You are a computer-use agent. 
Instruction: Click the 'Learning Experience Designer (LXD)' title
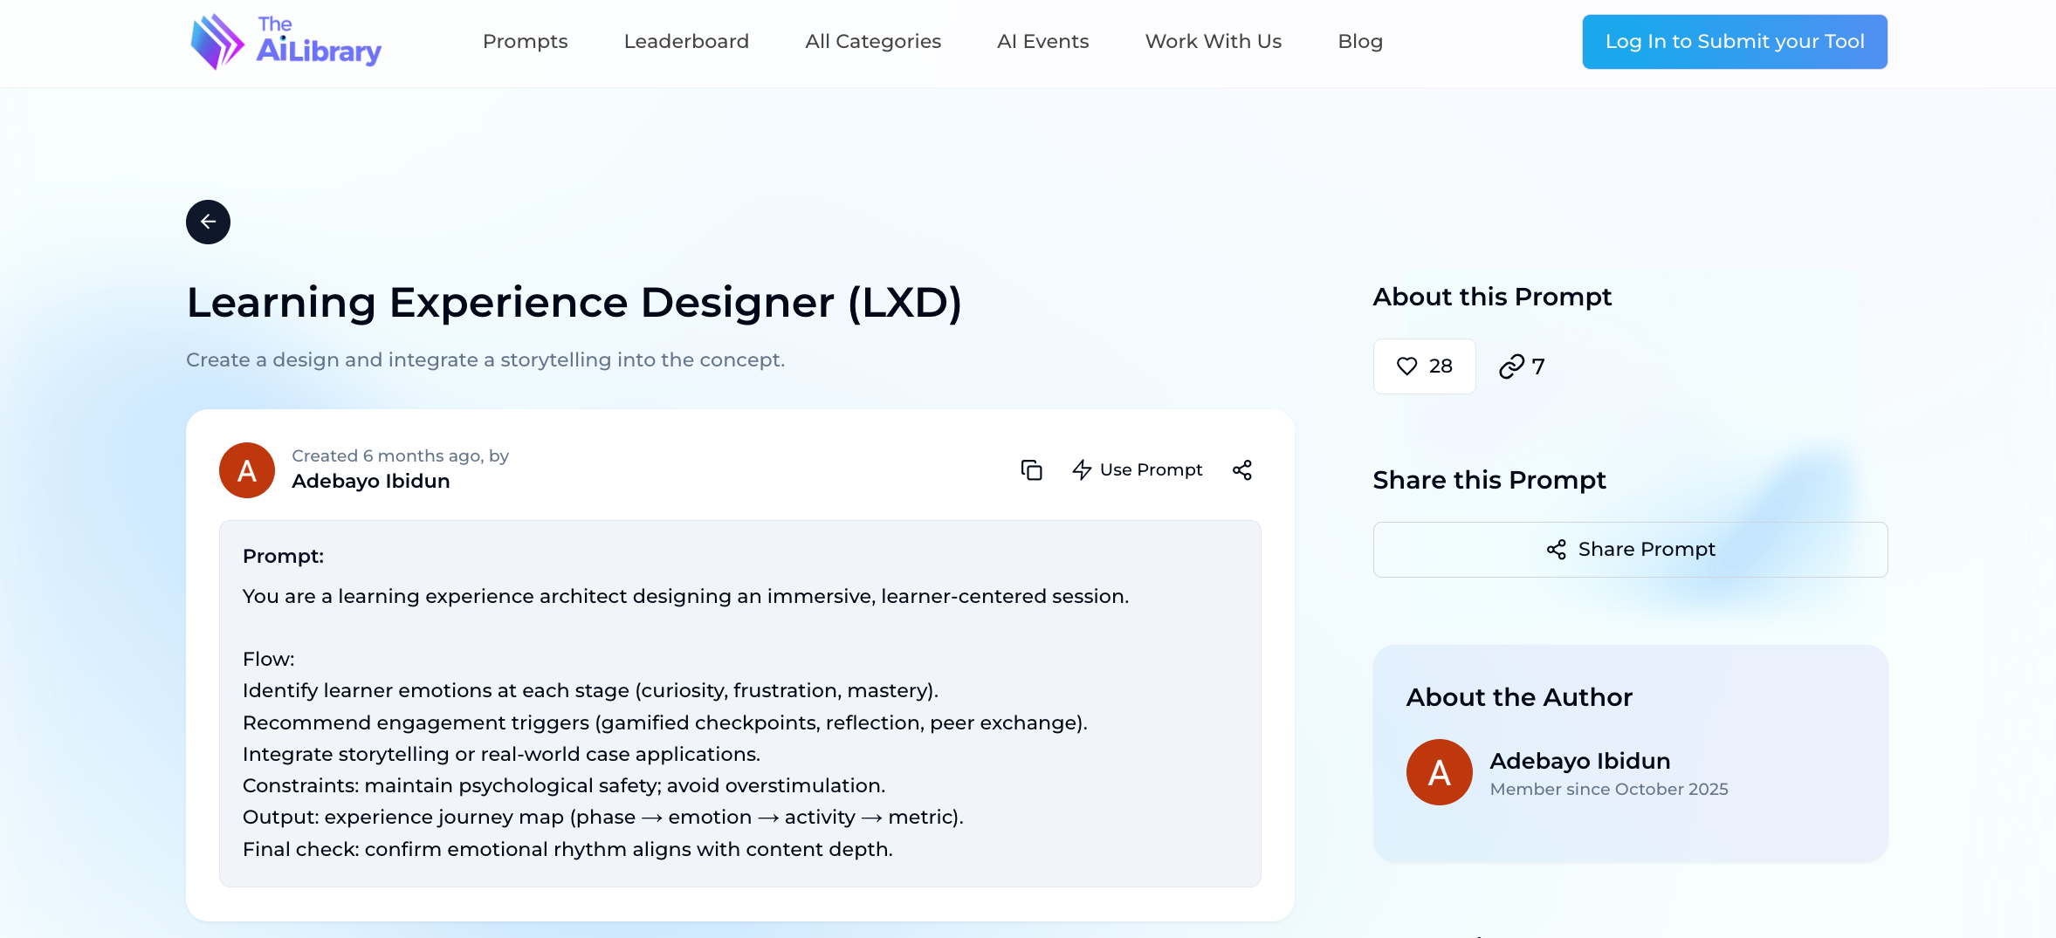(x=574, y=303)
